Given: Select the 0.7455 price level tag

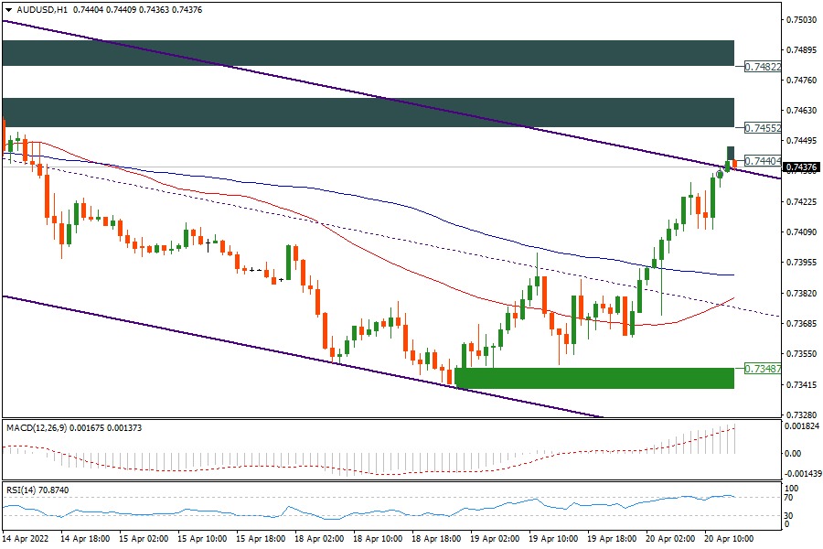Looking at the screenshot, I should tap(761, 128).
